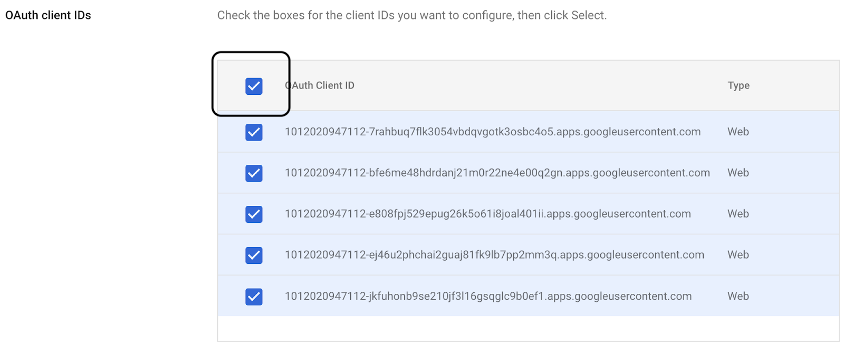Uncheck the checkbox for client ID jkfuhonb9se210
This screenshot has width=844, height=346.
click(254, 296)
